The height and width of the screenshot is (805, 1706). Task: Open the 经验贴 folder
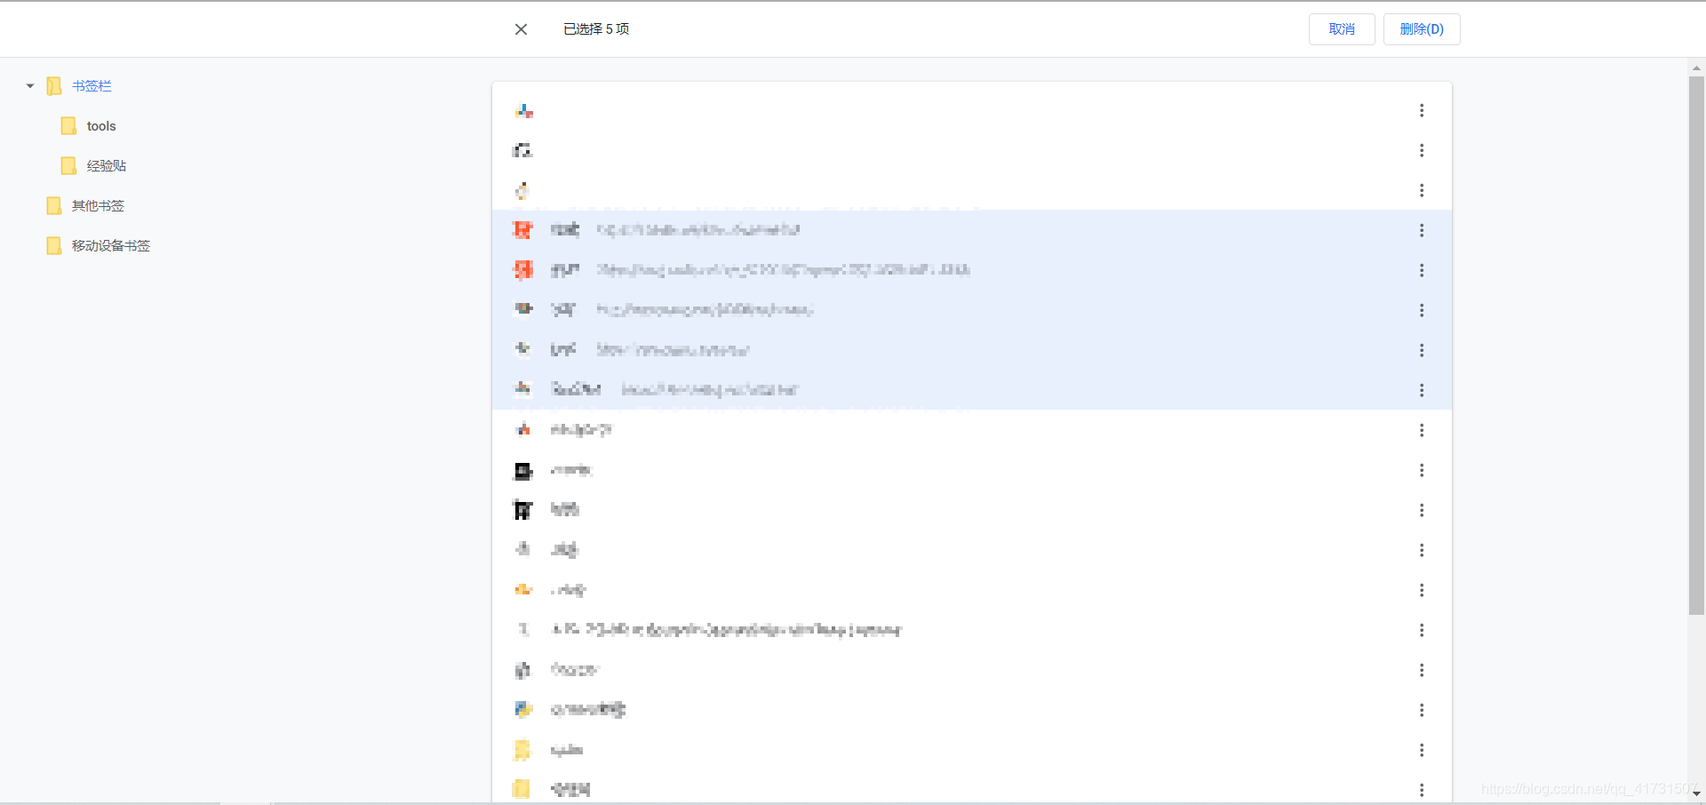(x=107, y=166)
